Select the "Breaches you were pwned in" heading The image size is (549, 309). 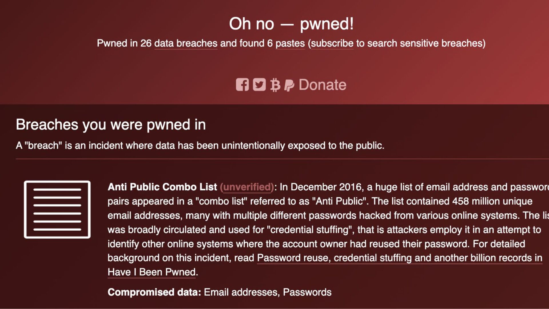coord(111,125)
